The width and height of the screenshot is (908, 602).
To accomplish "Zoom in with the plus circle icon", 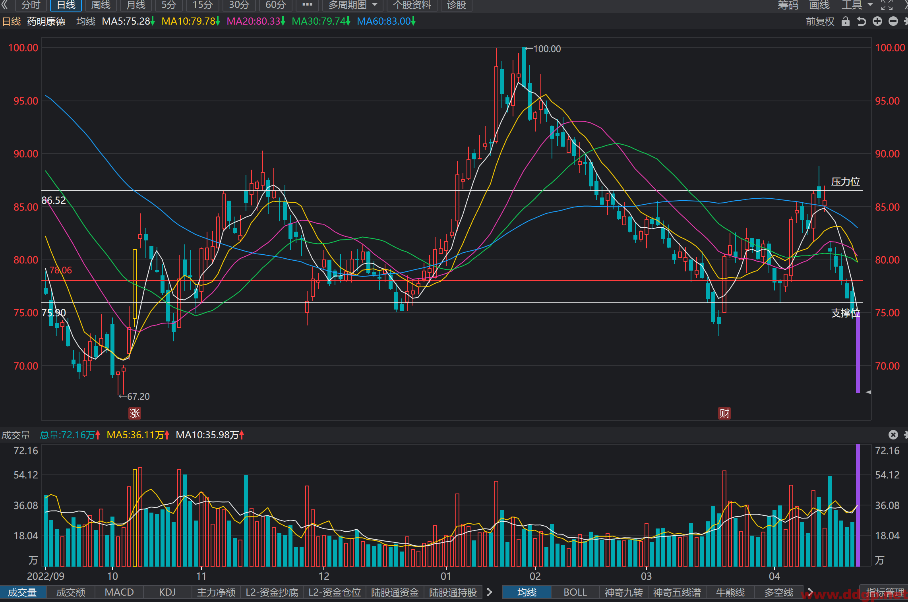I will click(877, 21).
